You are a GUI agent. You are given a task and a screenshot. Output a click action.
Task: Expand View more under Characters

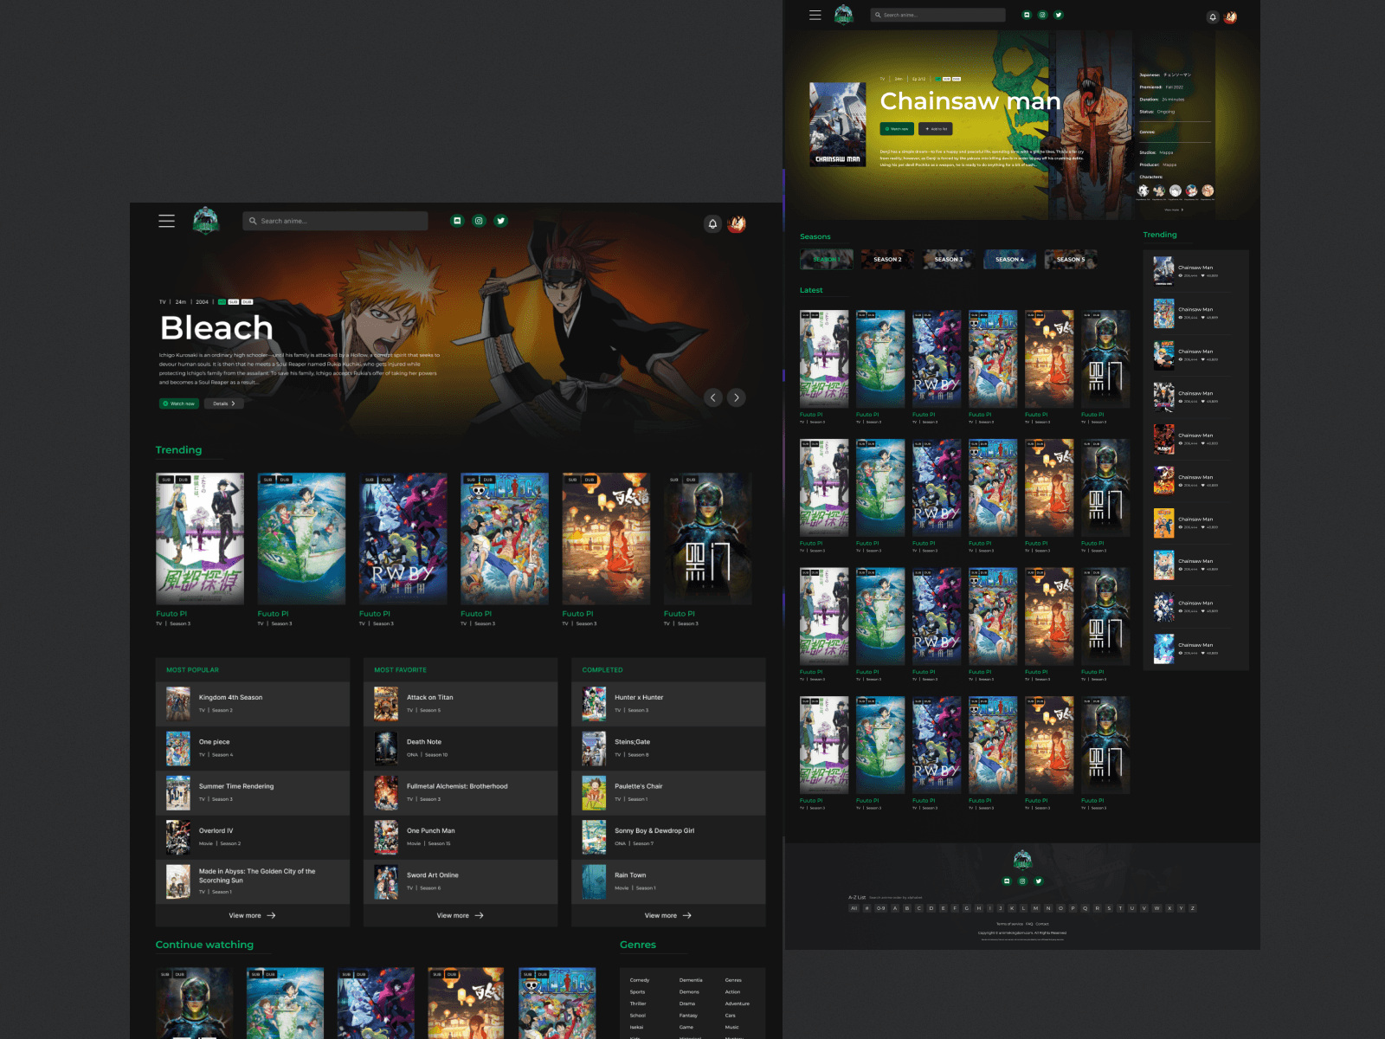click(x=1174, y=210)
